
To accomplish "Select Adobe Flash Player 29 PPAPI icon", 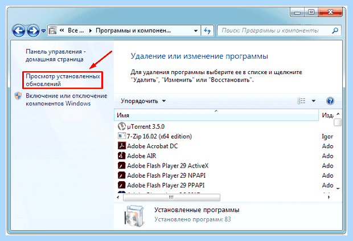I will 122,185.
